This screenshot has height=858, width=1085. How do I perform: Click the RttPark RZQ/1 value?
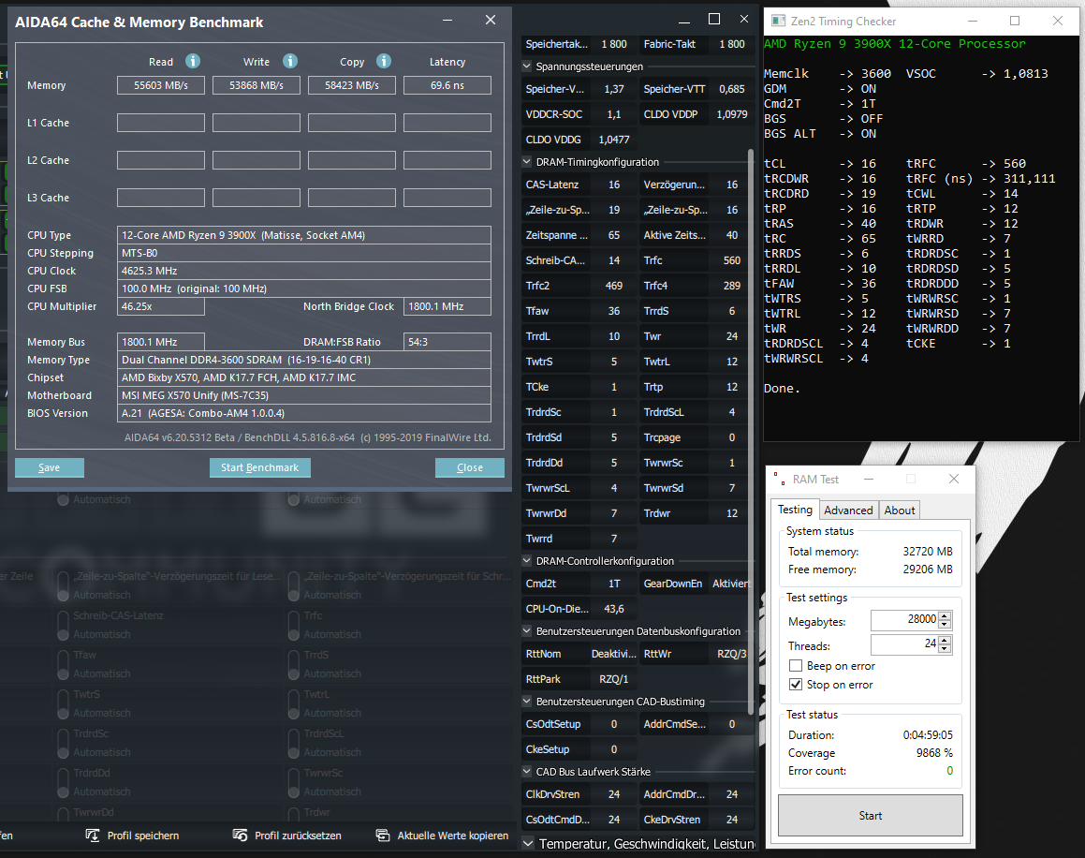coord(614,679)
